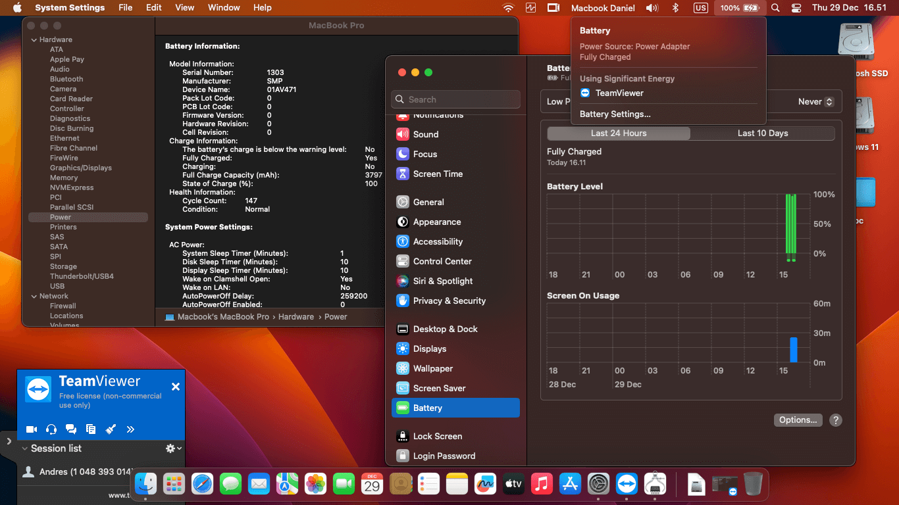Screen dimensions: 899x505
Task: Select the whiteboard brush icon in TeamViewer
Action: 111,429
